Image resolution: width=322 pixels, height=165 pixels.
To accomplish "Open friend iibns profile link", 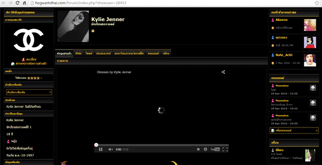I will pos(279,150).
